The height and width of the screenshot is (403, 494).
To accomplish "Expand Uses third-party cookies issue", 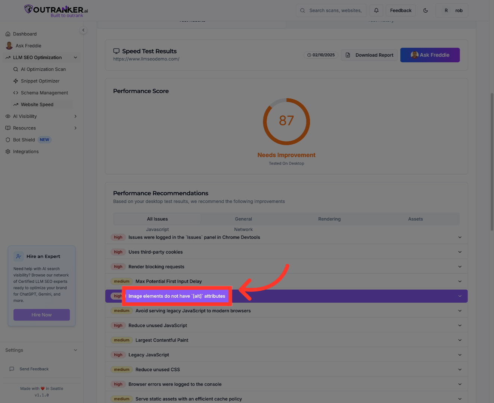I will pos(460,252).
